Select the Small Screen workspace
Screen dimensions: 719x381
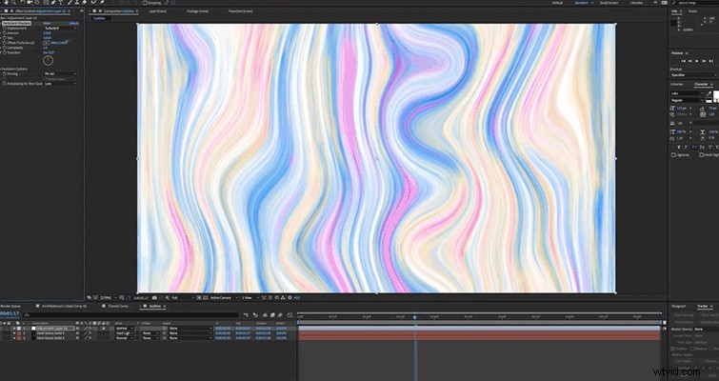(609, 3)
